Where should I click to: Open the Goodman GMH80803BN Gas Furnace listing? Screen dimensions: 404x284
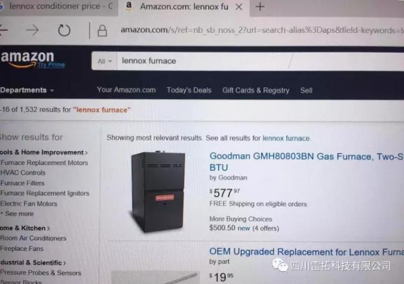coord(307,161)
